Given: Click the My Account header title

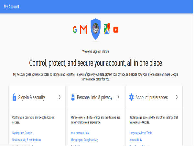Looking at the screenshot, I should 12,6.
